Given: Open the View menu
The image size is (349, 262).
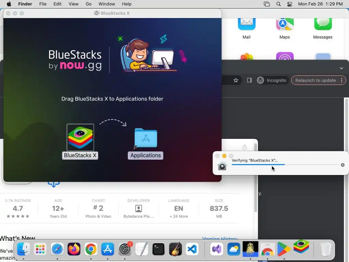Looking at the screenshot, I should [x=74, y=4].
